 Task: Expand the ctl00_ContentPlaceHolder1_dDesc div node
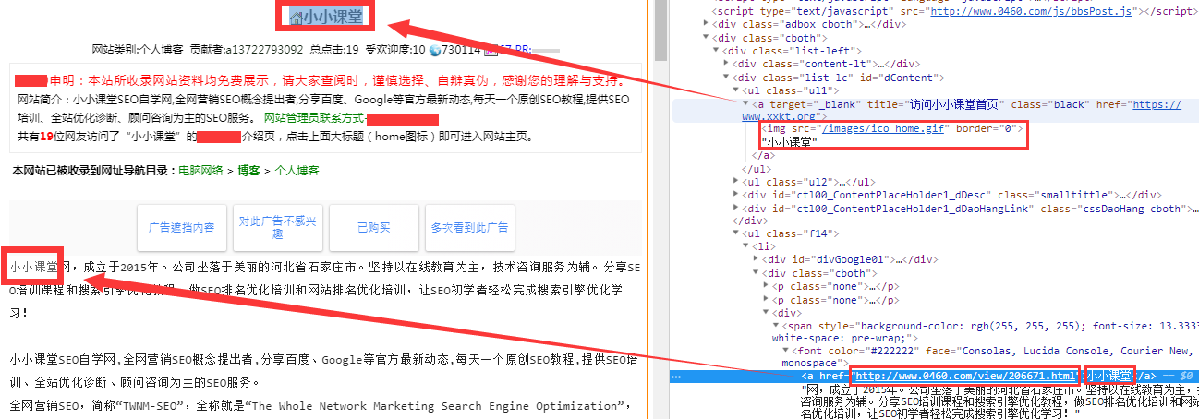tap(735, 195)
